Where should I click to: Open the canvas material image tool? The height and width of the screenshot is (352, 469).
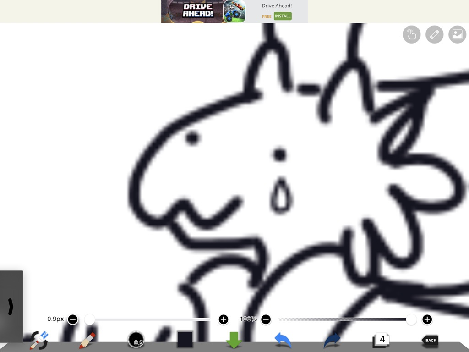pos(457,35)
